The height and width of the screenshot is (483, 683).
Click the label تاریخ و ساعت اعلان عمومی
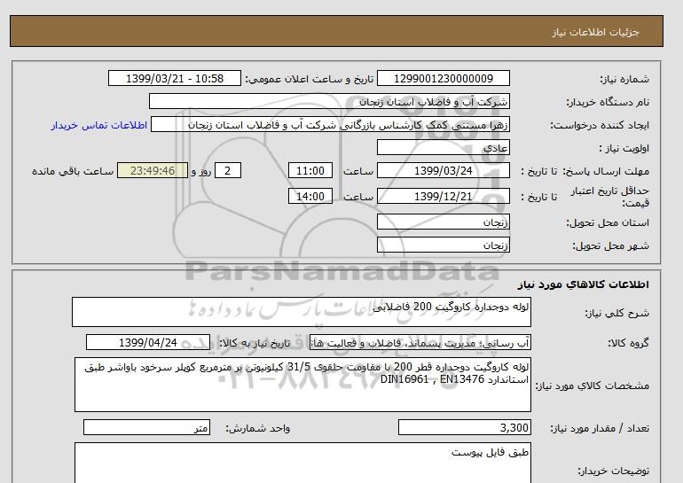pos(310,79)
